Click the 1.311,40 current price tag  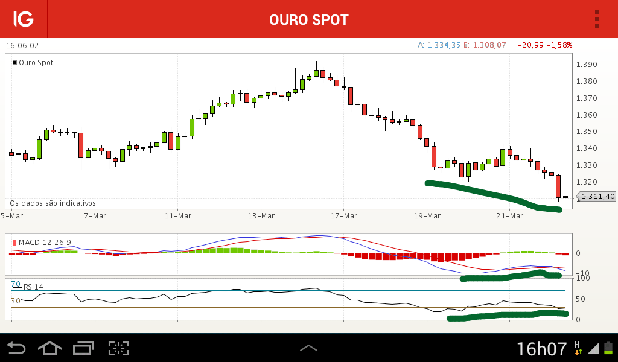596,196
